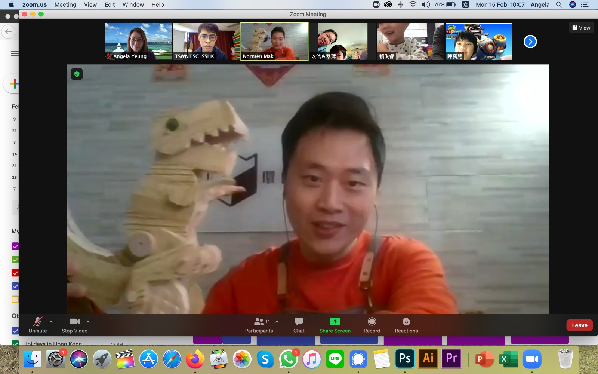This screenshot has width=598, height=374.
Task: Click the Unmute microphone icon
Action: pyautogui.click(x=38, y=322)
